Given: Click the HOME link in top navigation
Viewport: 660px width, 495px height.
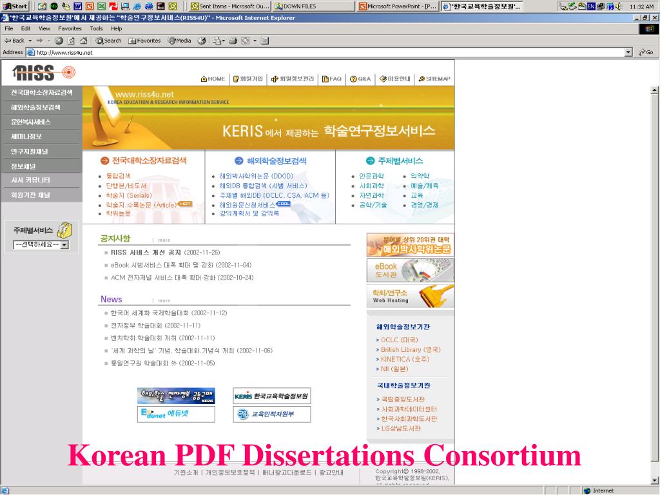Looking at the screenshot, I should point(213,79).
